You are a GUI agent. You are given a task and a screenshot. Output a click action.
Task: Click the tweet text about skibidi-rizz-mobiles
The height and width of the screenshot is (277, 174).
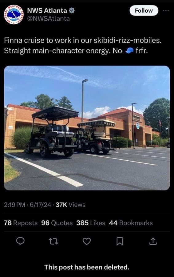(x=83, y=46)
